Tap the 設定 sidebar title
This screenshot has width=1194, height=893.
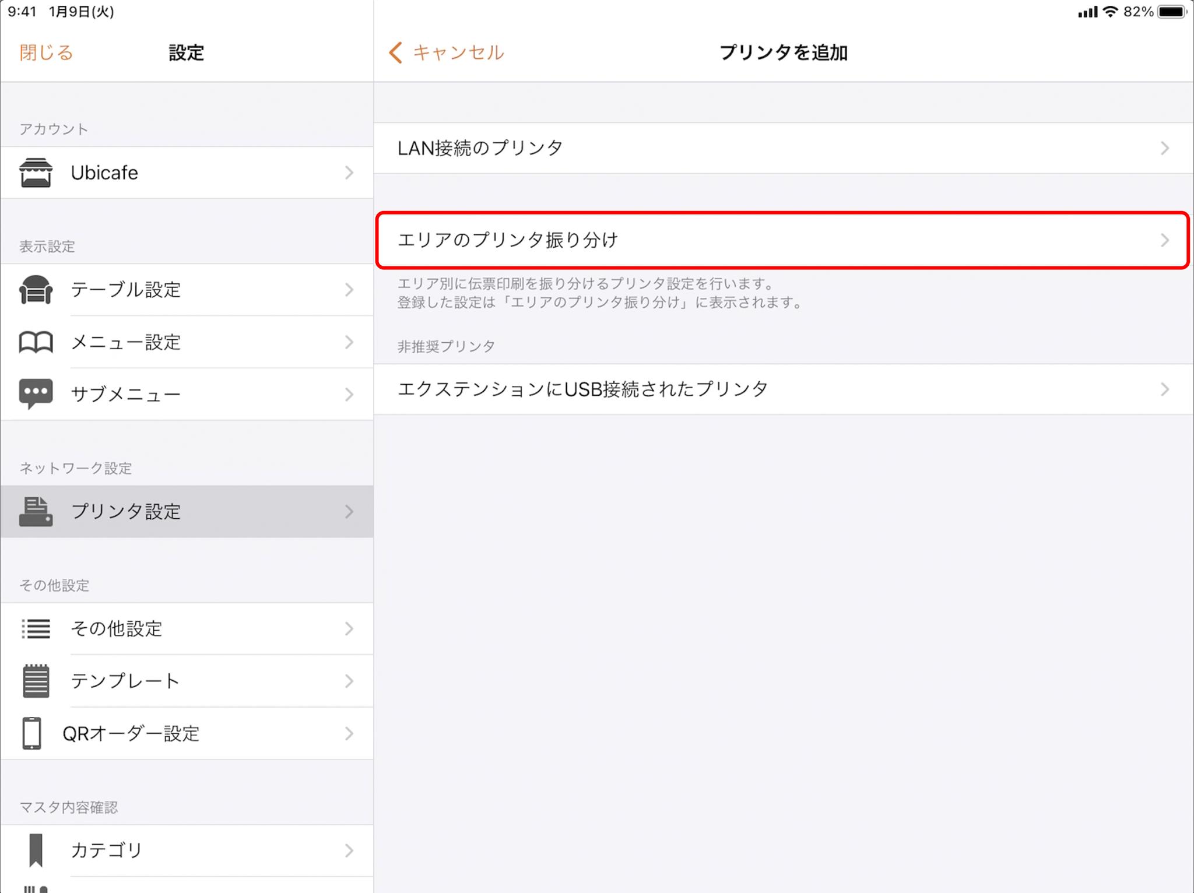(187, 52)
